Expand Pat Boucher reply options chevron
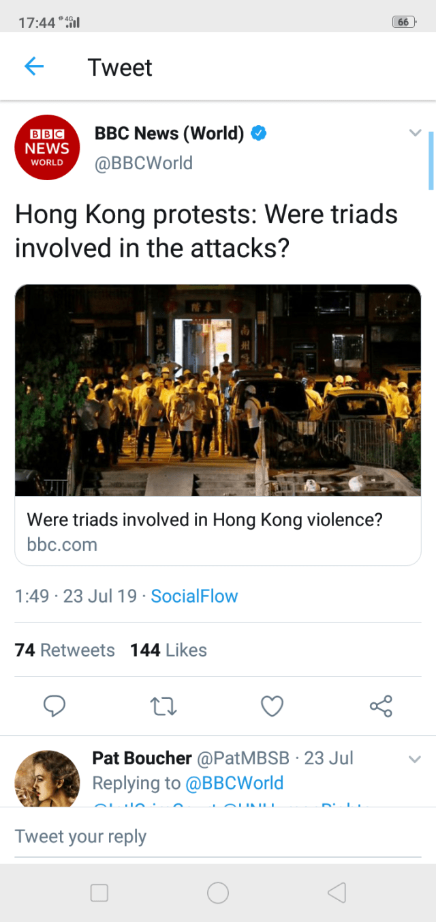Image resolution: width=436 pixels, height=922 pixels. [x=414, y=759]
